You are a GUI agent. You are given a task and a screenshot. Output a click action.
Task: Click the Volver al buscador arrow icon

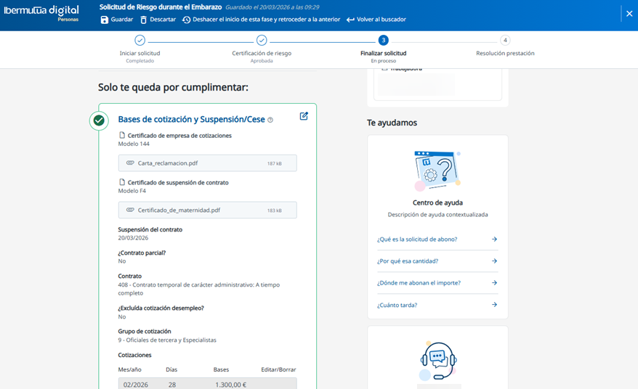350,20
